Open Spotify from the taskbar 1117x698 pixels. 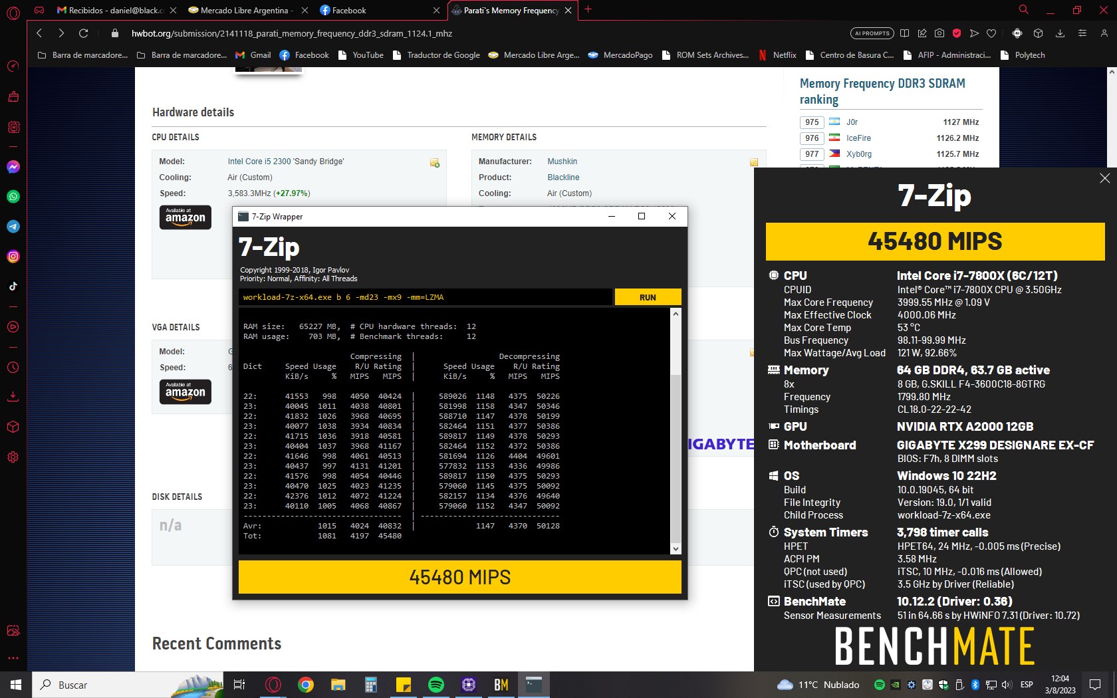pos(436,685)
